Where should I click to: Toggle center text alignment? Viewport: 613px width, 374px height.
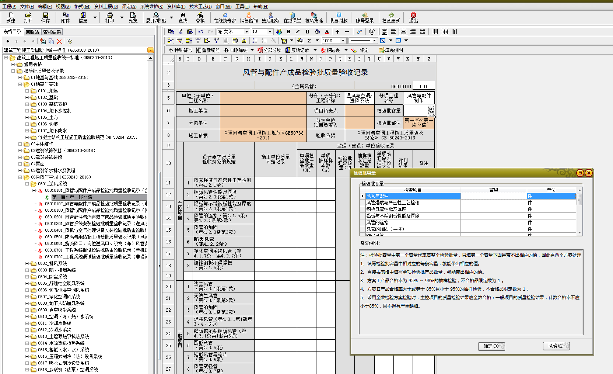pyautogui.click(x=403, y=32)
